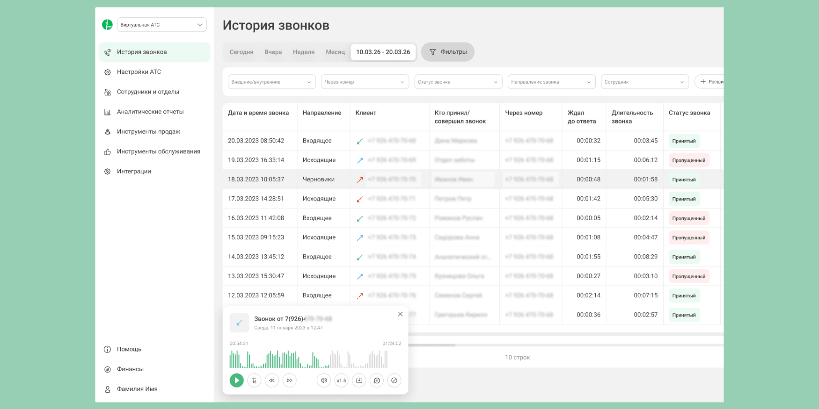Change playback speed x1.5

click(342, 380)
